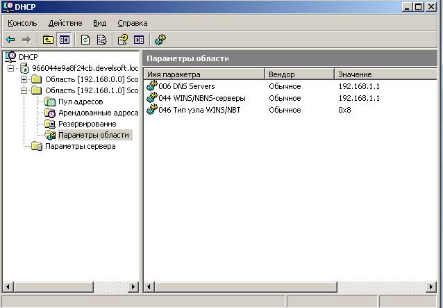Refresh the view using the green arrows icon
The image size is (443, 308).
pos(85,40)
